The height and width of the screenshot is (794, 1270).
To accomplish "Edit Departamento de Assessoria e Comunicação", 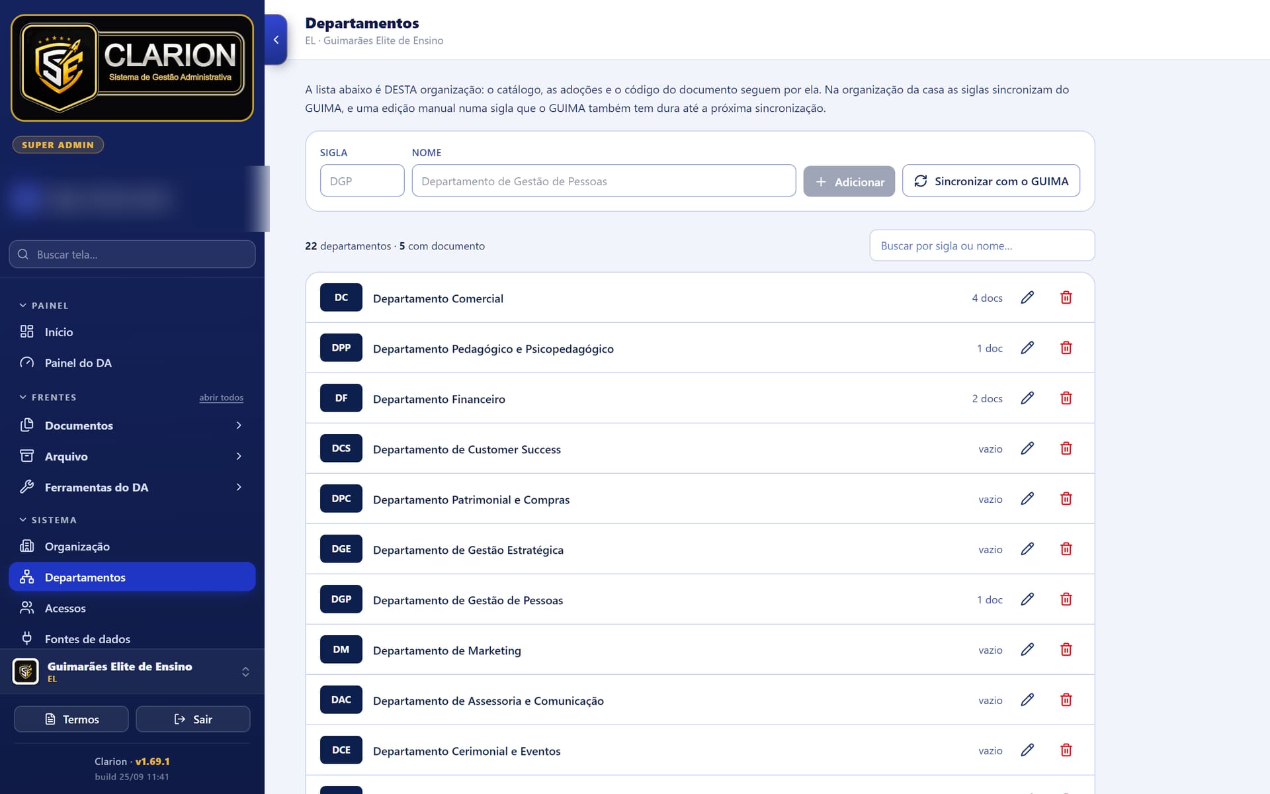I will [1027, 700].
